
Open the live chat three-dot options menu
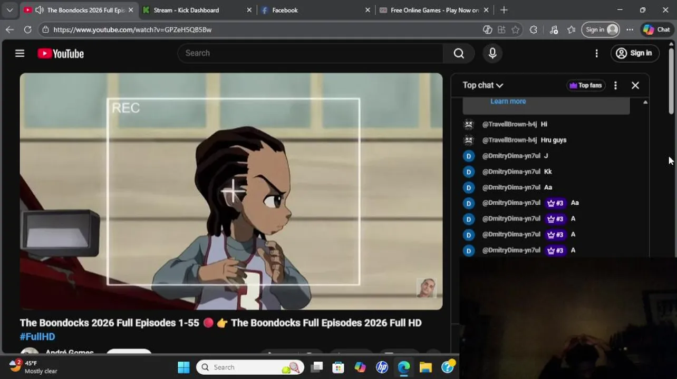coord(615,85)
